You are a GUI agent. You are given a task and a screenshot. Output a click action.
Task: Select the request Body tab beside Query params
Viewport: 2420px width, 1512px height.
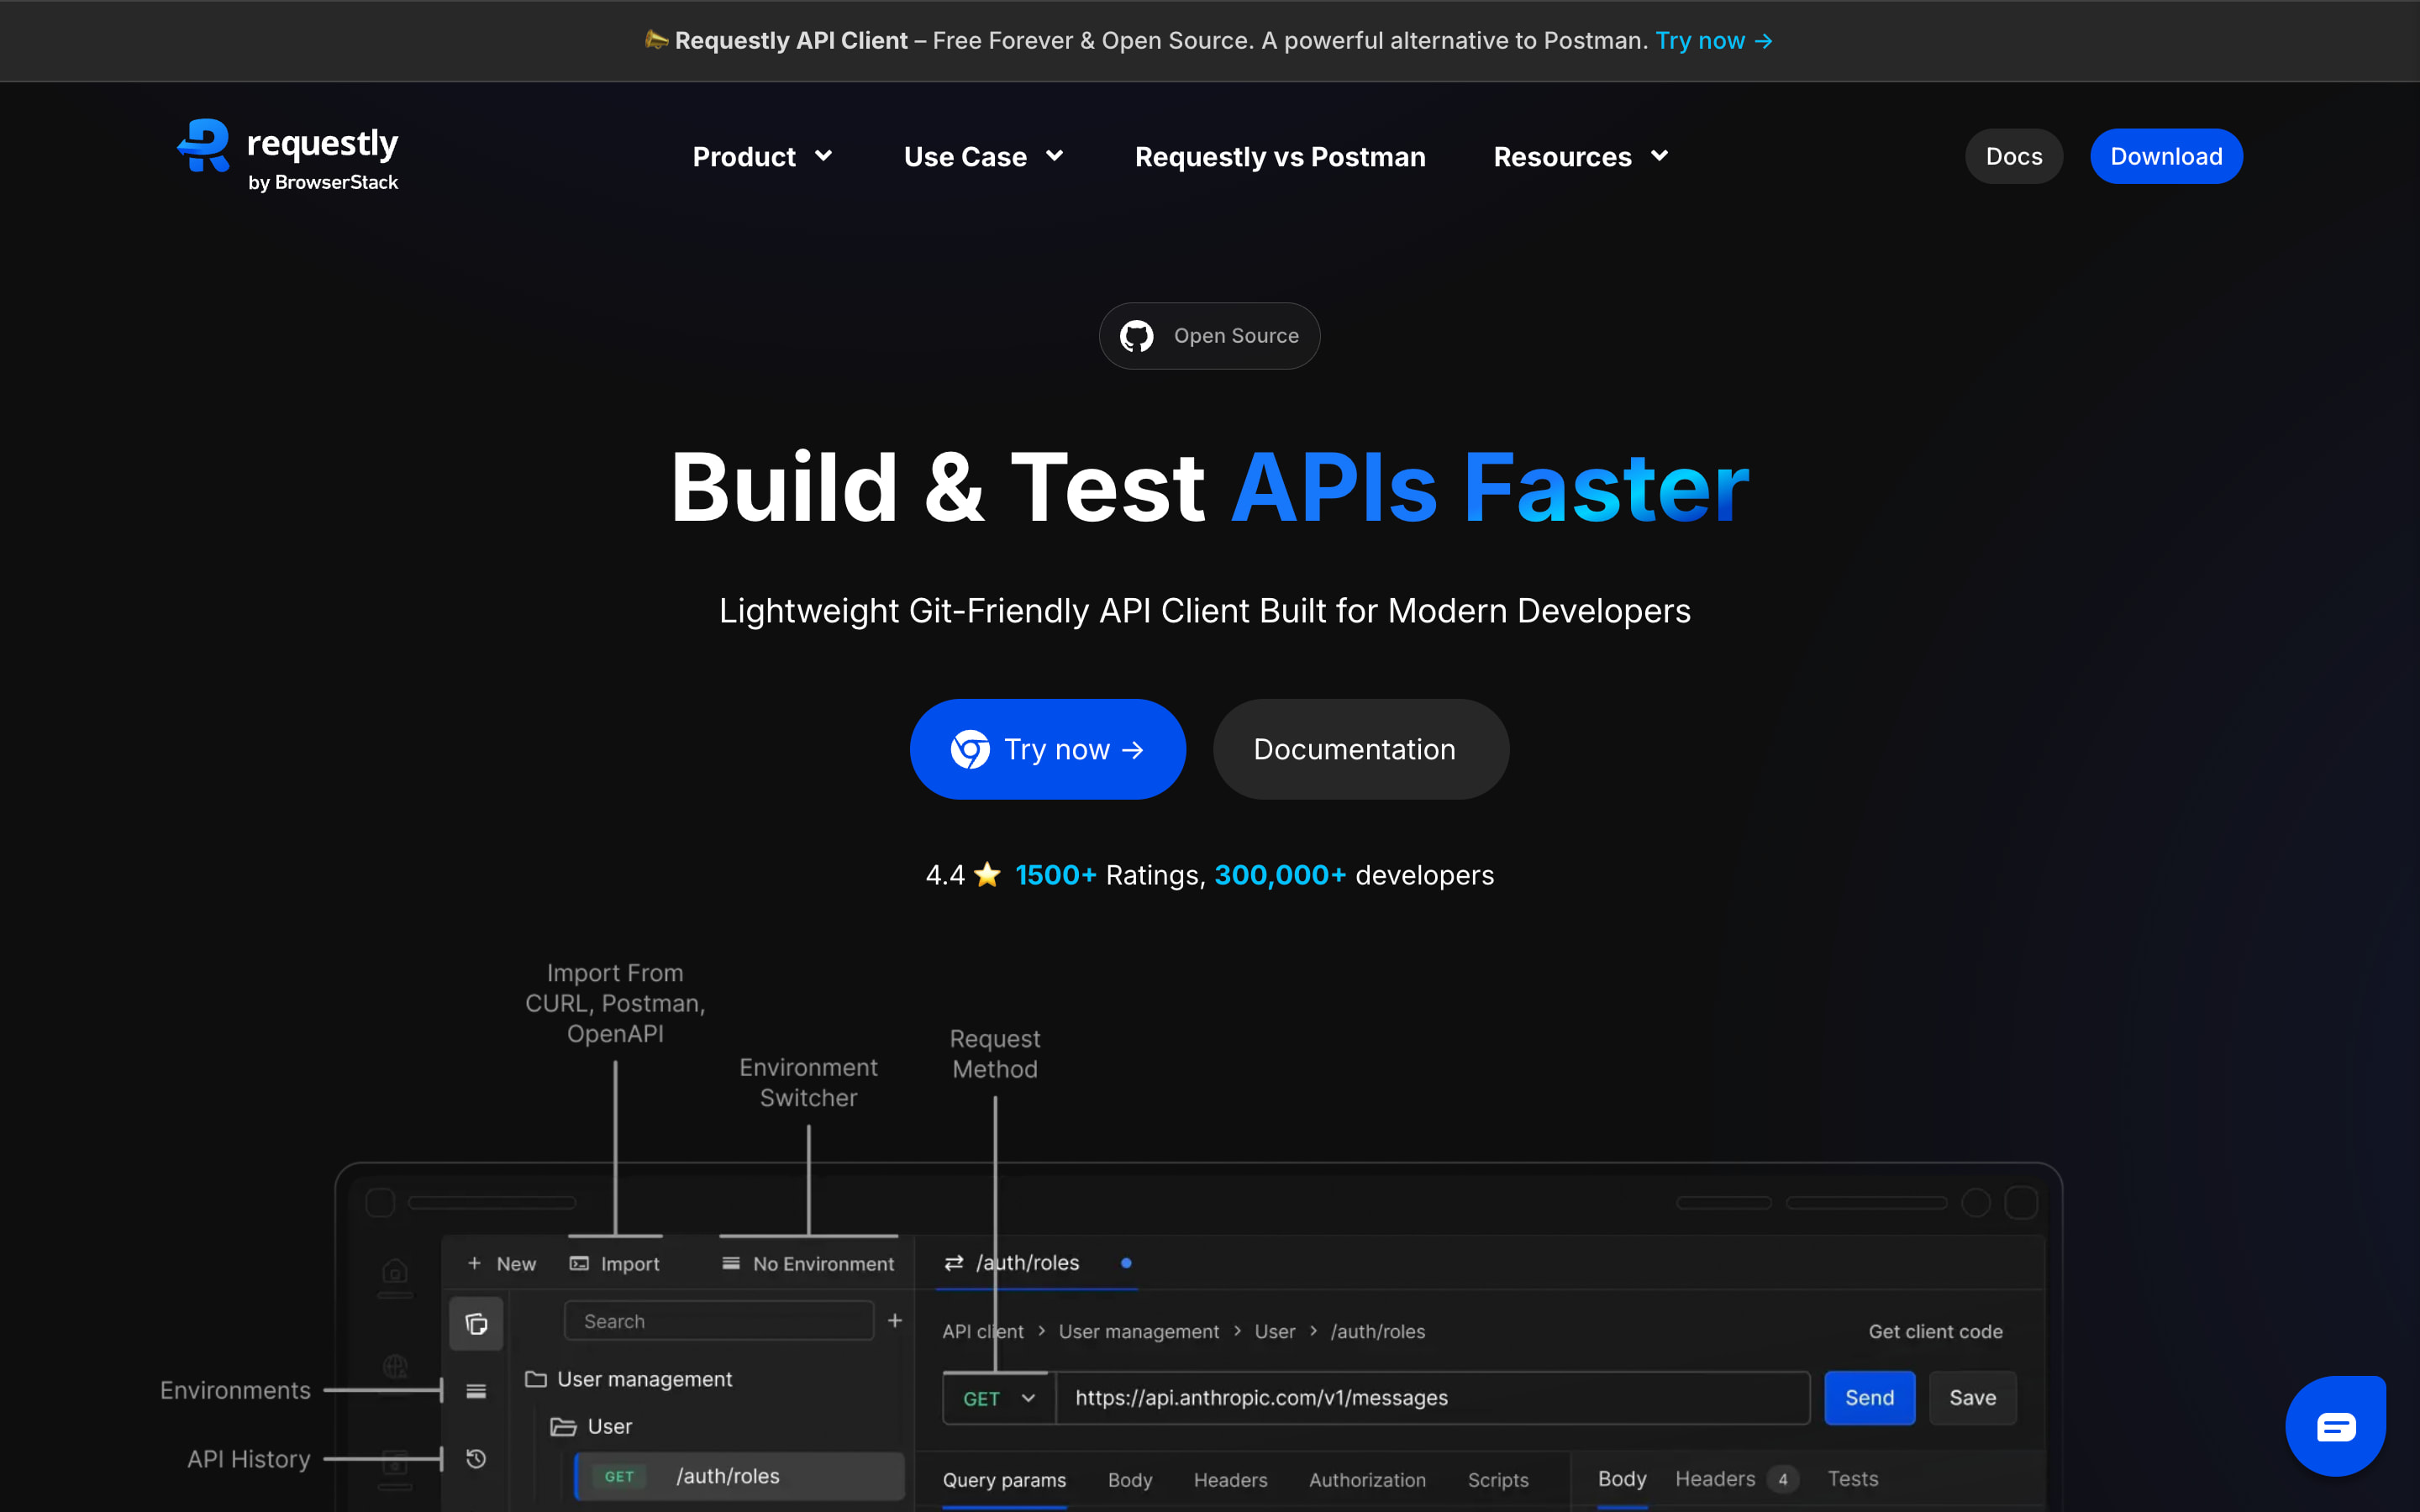click(x=1130, y=1480)
